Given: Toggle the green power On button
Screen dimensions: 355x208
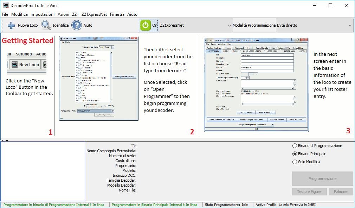Looking at the screenshot, I should click(x=145, y=25).
